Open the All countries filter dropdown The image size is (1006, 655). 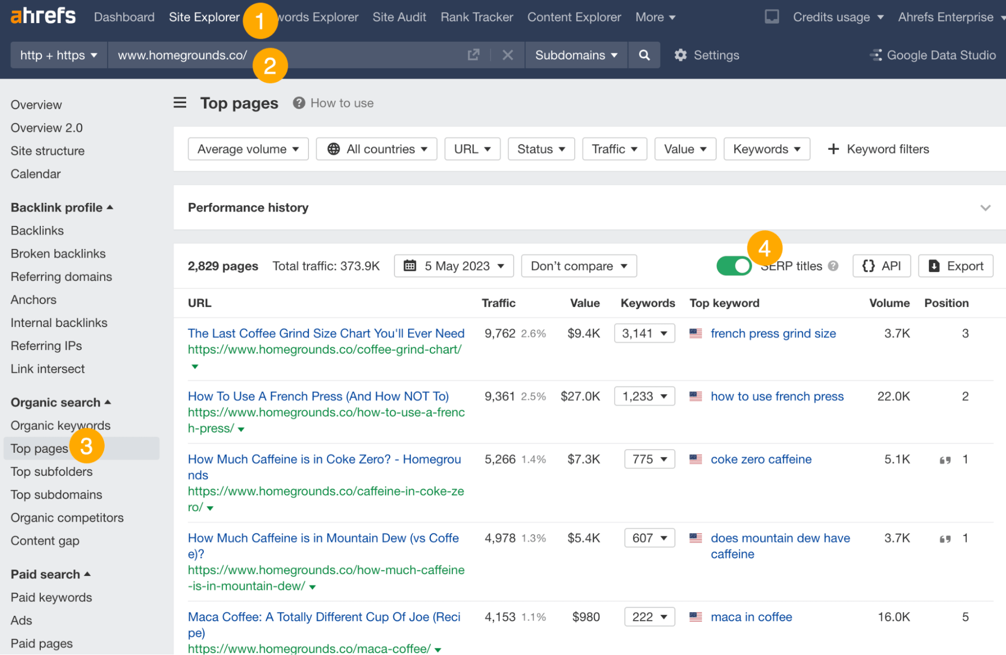pyautogui.click(x=376, y=149)
